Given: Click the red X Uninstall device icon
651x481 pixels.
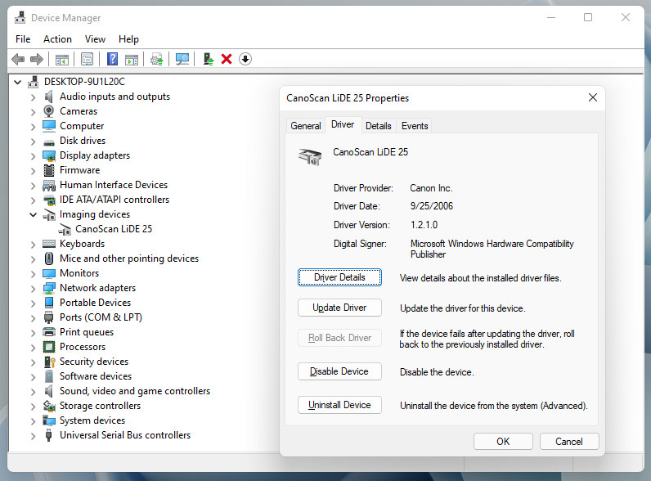Looking at the screenshot, I should pos(227,59).
